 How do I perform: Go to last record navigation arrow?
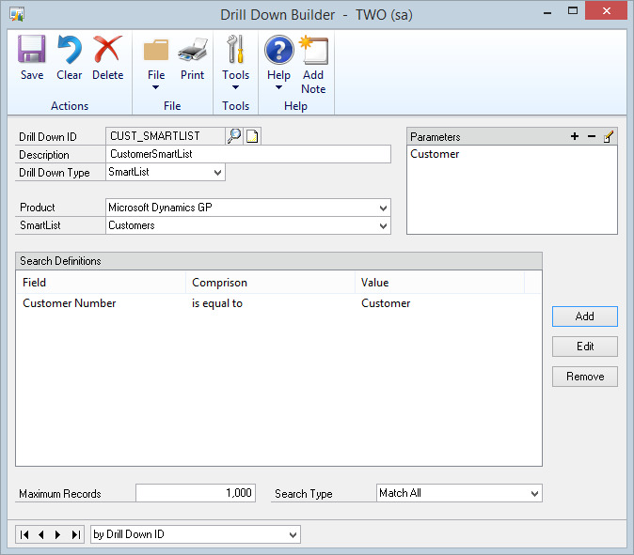click(75, 535)
